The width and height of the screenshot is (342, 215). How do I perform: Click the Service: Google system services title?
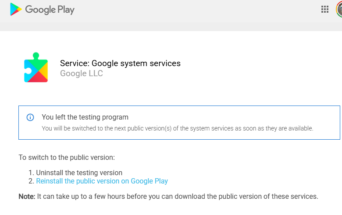tap(120, 63)
